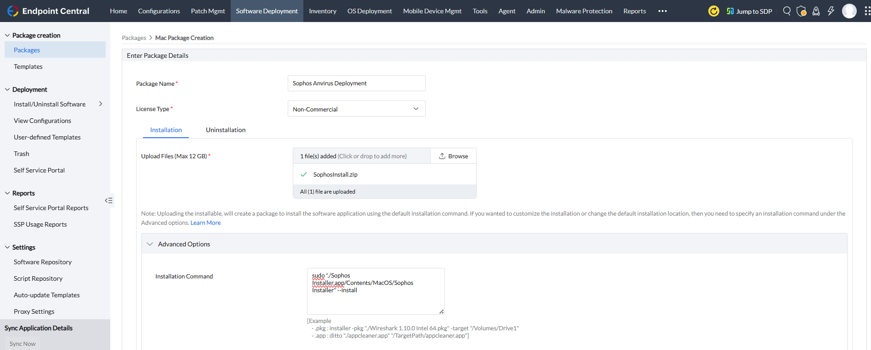Click the upload arrow icon on Browse

coord(442,156)
